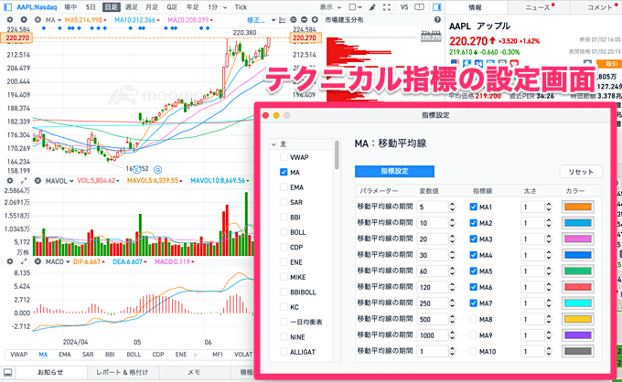Open the レポート & 格付け tab
This screenshot has height=382, width=622.
pyautogui.click(x=123, y=373)
